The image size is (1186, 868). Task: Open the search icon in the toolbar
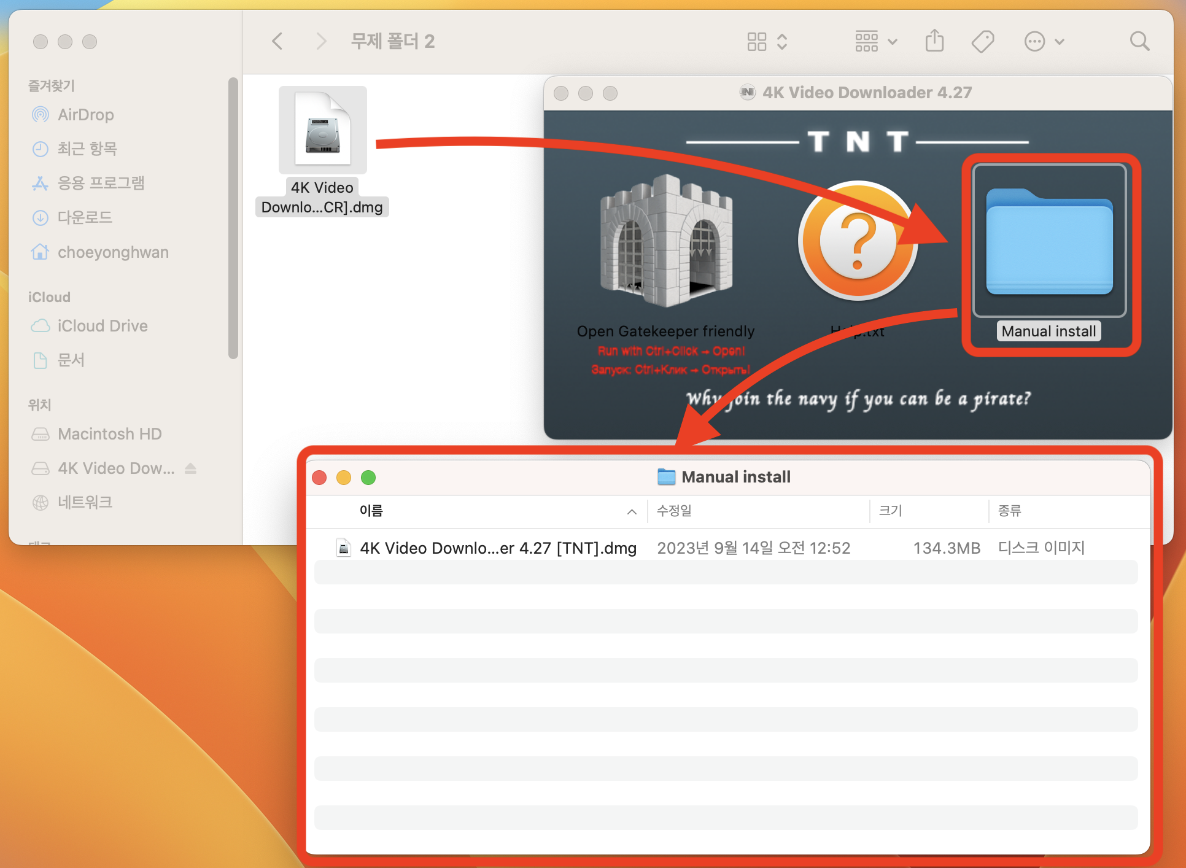click(1140, 41)
